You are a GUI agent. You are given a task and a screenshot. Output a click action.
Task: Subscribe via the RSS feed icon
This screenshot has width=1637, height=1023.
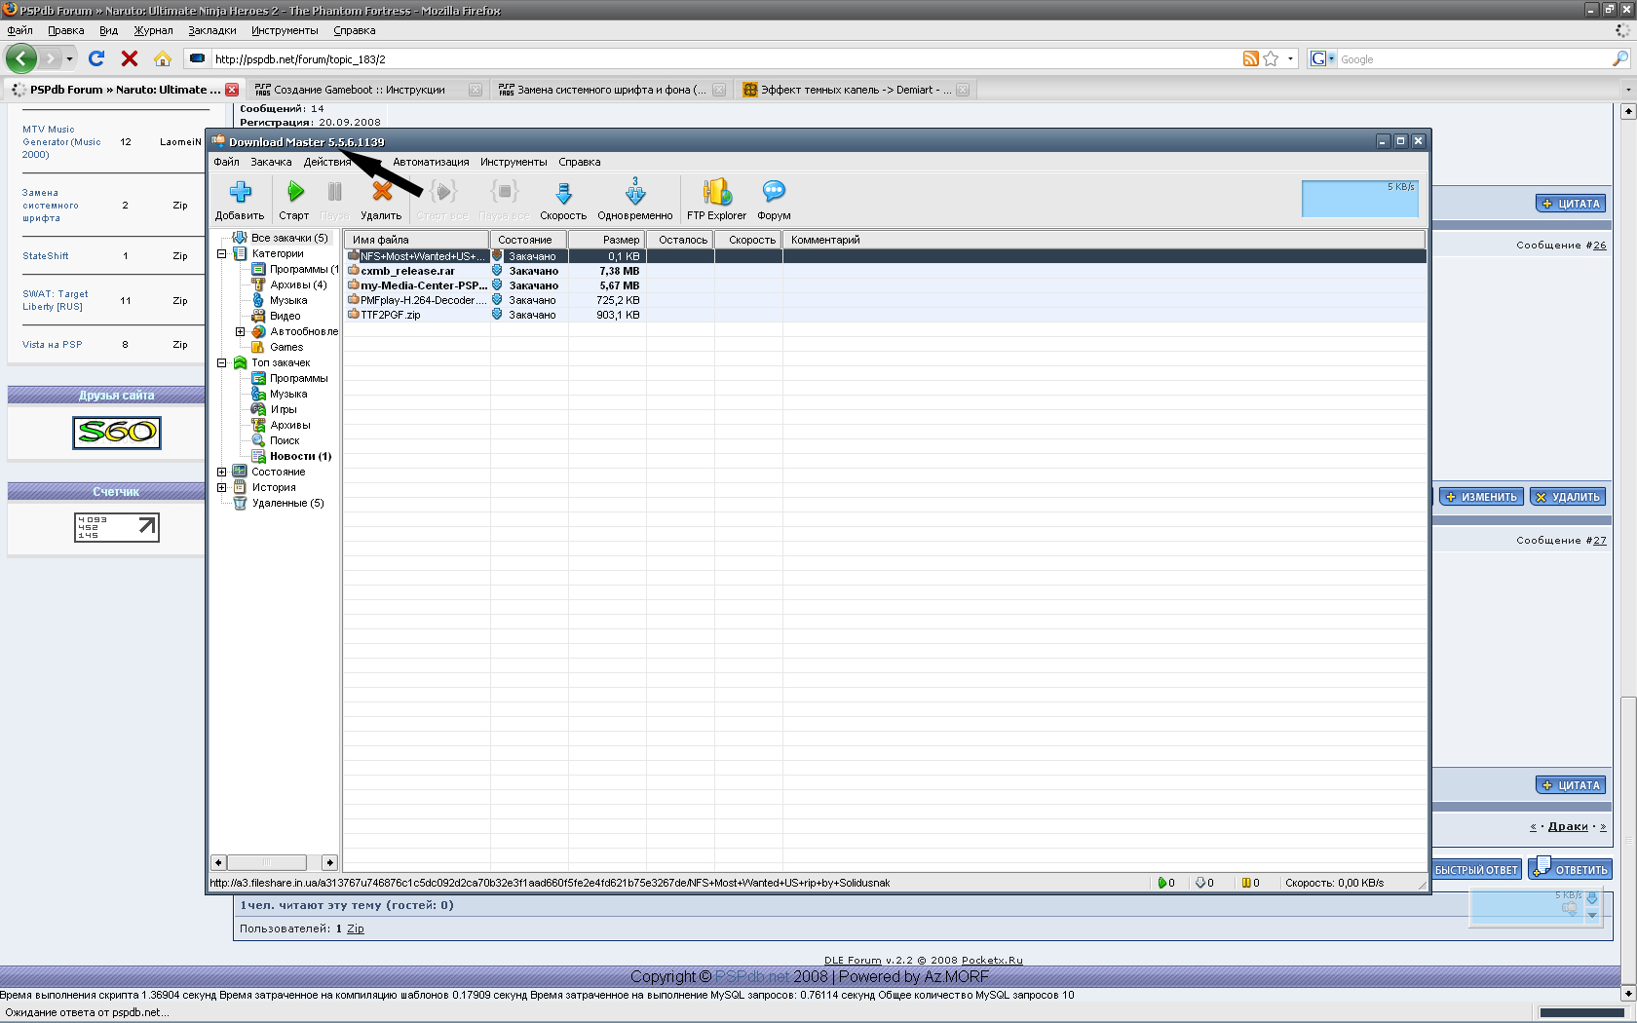click(1250, 58)
